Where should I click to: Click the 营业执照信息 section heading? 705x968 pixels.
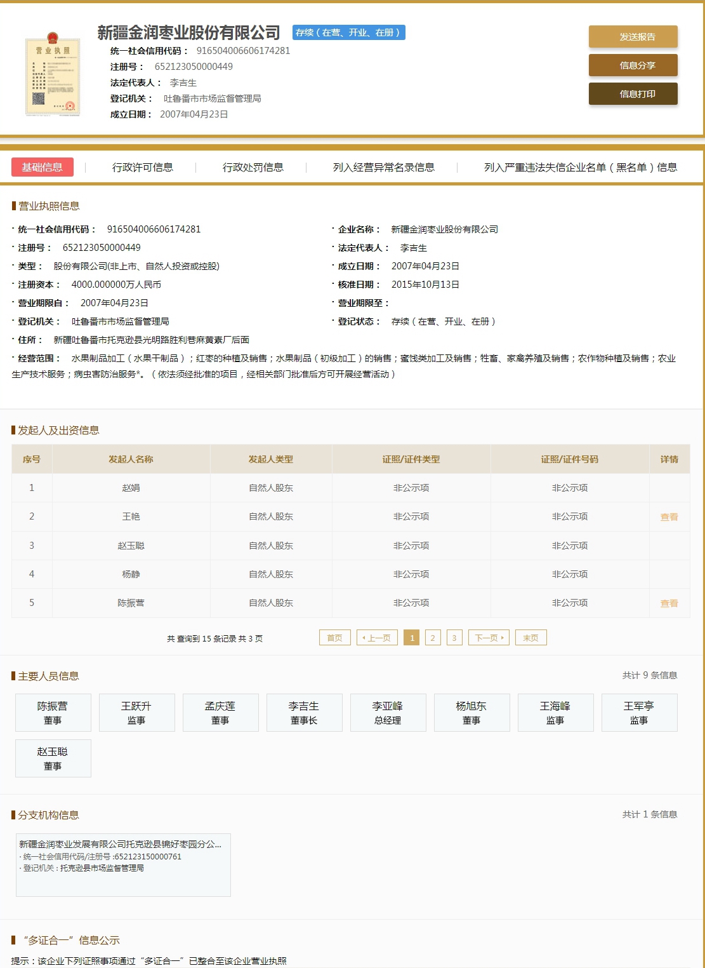[x=49, y=206]
